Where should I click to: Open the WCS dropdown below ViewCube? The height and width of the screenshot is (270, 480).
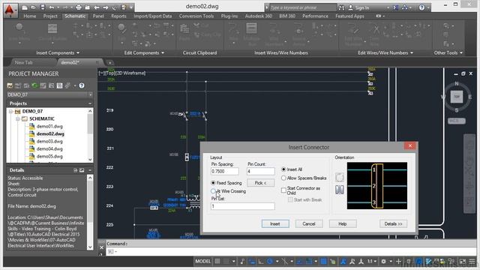tap(457, 121)
